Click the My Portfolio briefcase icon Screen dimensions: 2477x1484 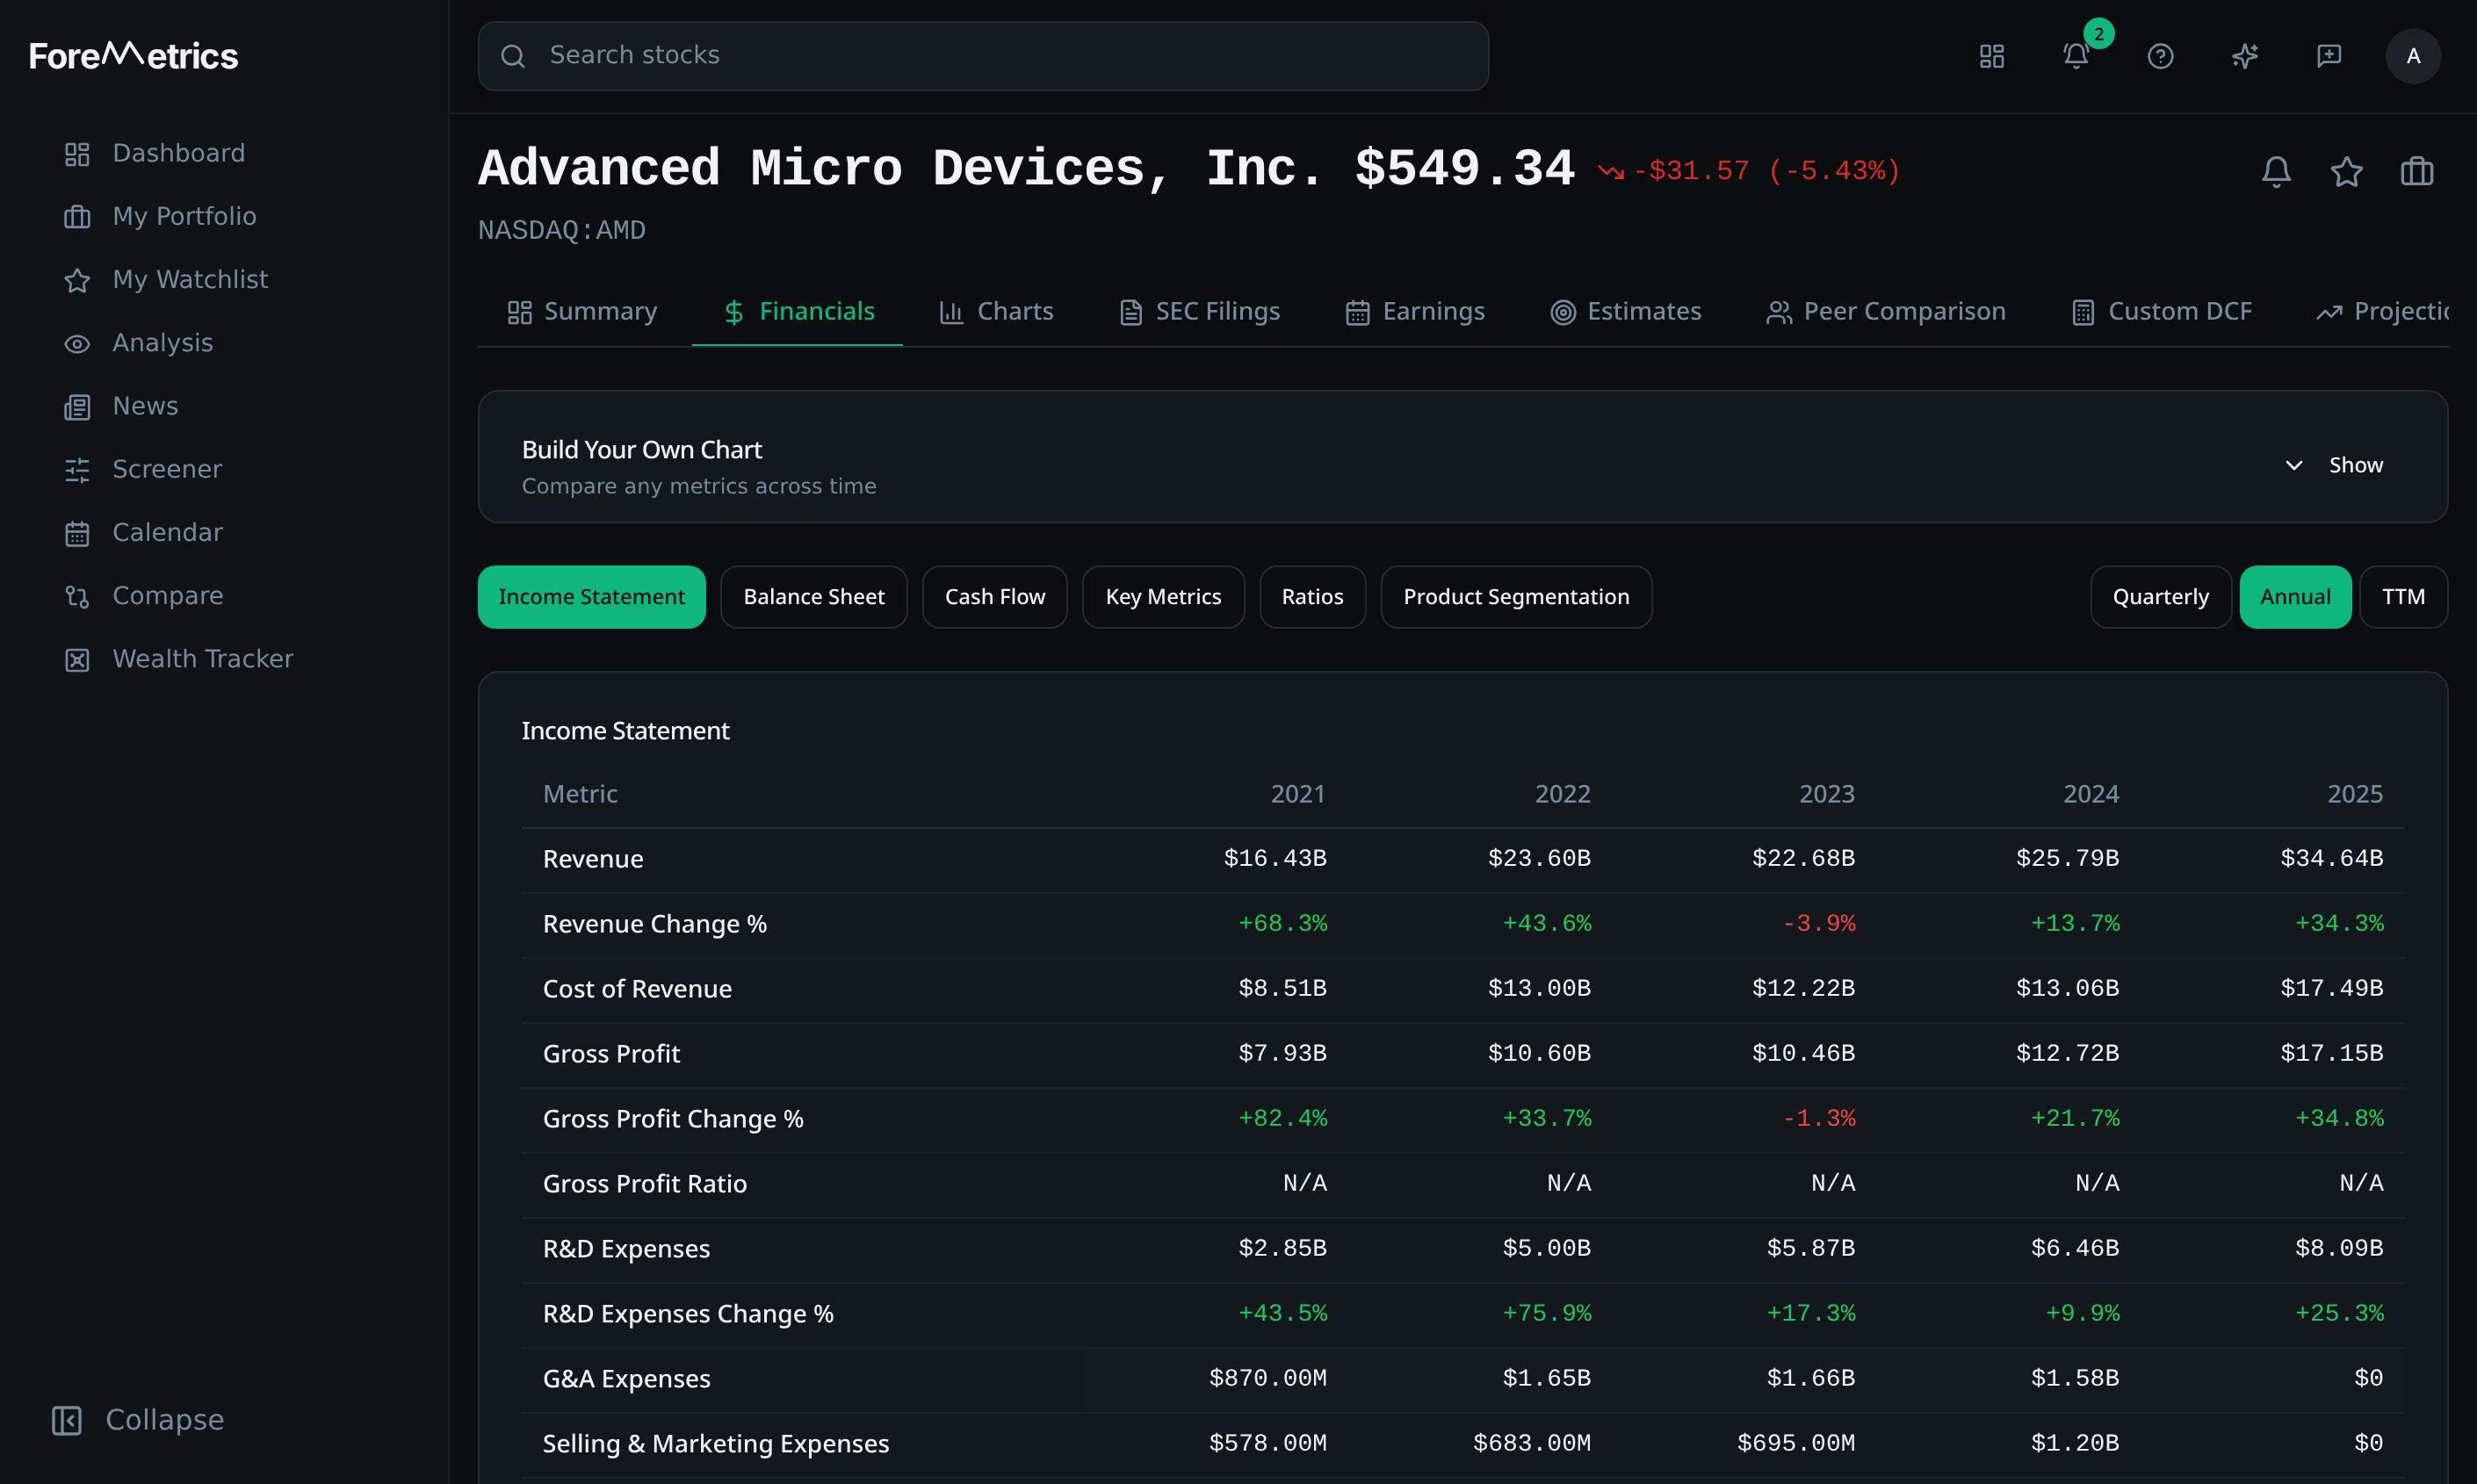click(77, 217)
